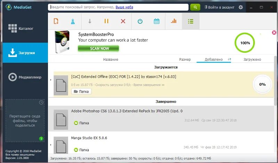Select the Adobe Photoshop CS6 13.0.1.3 title
The image size is (278, 163).
[127, 111]
